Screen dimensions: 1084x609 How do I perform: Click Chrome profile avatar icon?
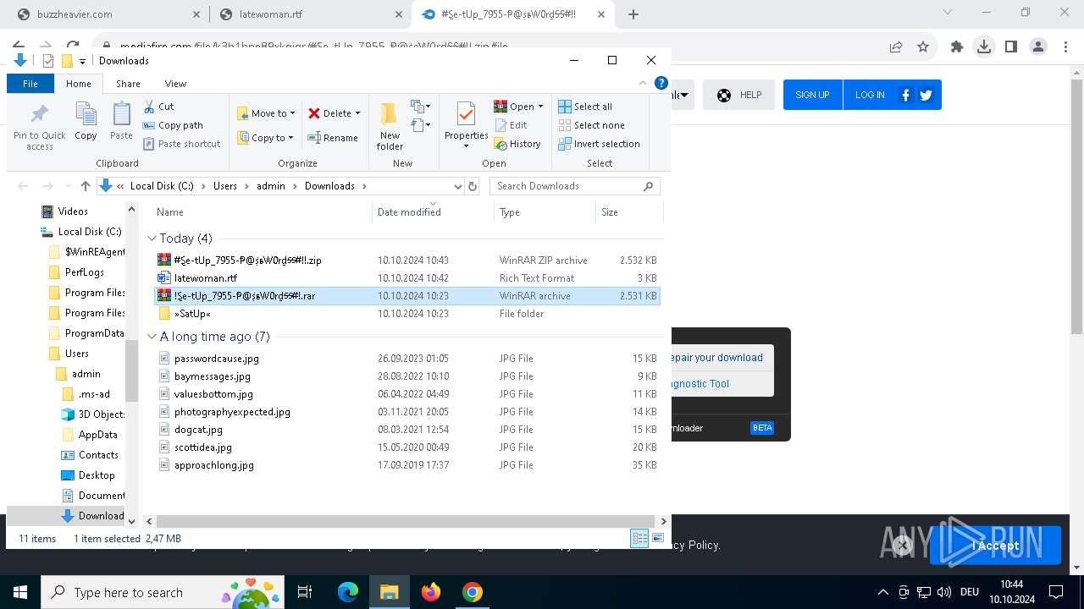pyautogui.click(x=1038, y=47)
